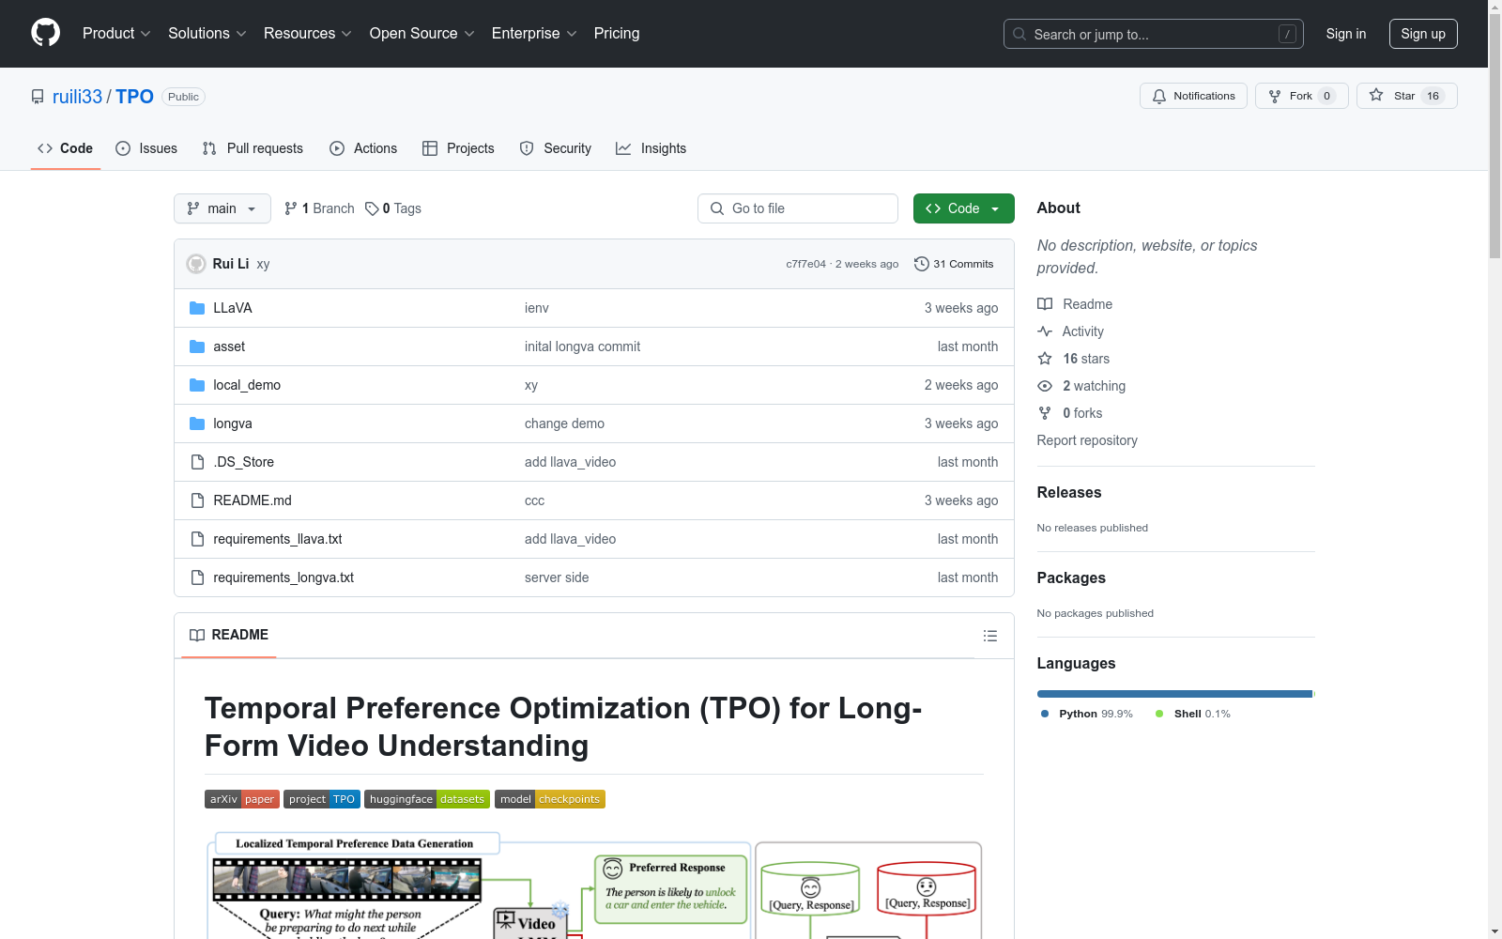View the 31 Commits history
This screenshot has width=1502, height=939.
coord(955,264)
